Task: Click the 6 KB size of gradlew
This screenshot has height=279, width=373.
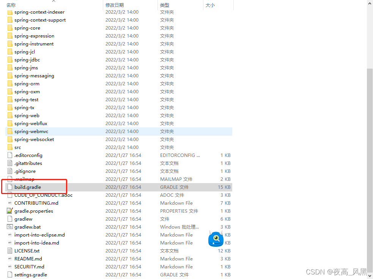Action: coord(225,219)
